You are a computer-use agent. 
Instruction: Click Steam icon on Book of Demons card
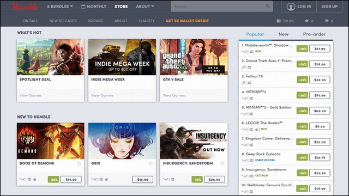click(22, 179)
